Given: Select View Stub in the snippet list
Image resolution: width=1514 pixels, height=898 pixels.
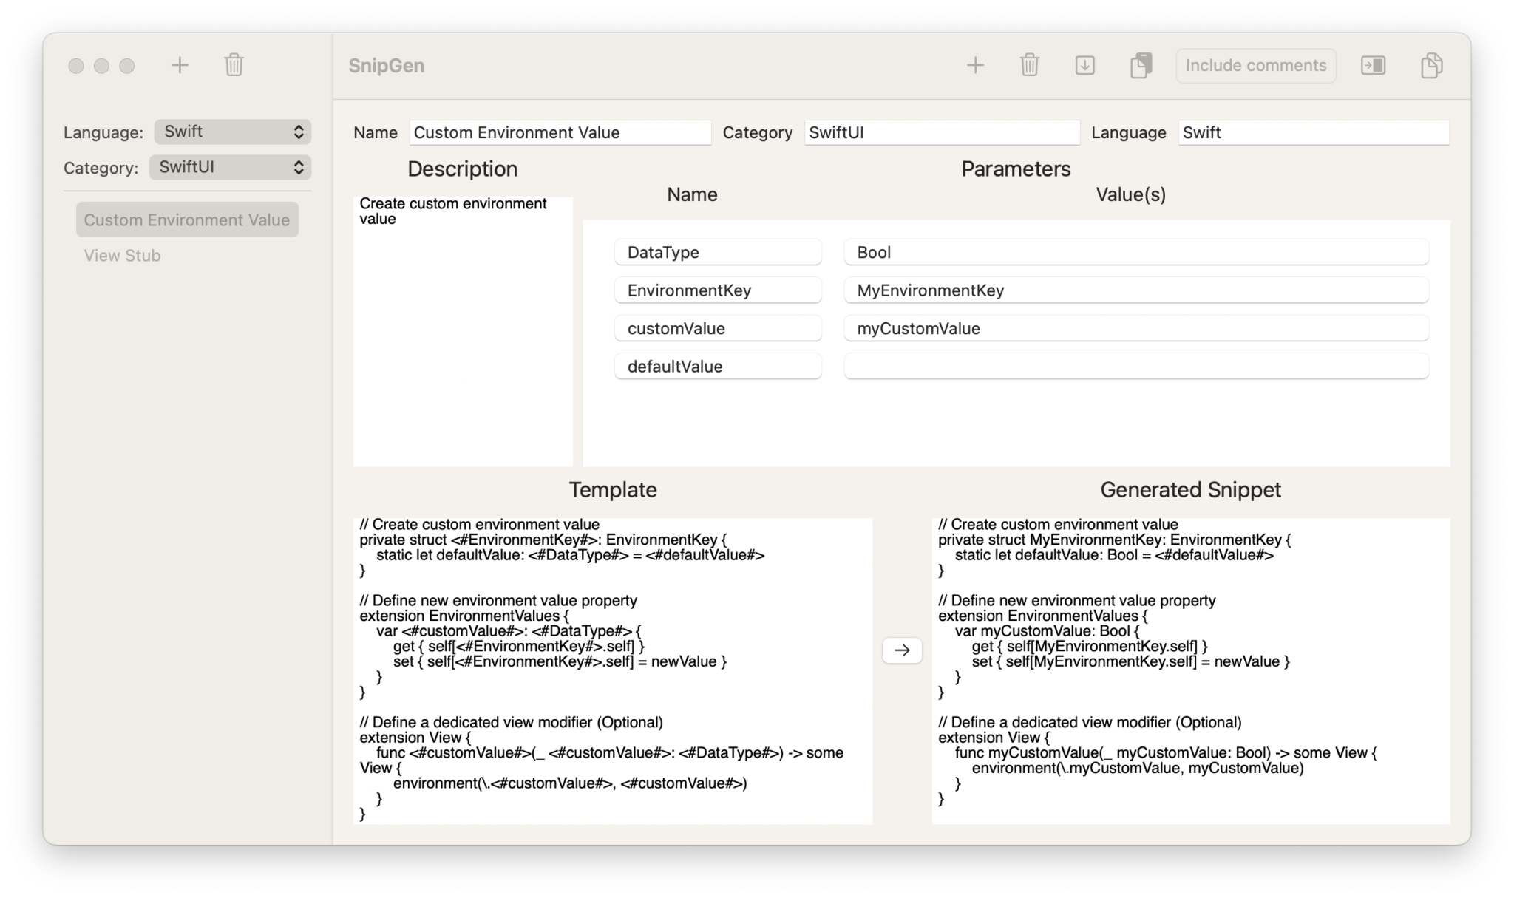Looking at the screenshot, I should 122,255.
